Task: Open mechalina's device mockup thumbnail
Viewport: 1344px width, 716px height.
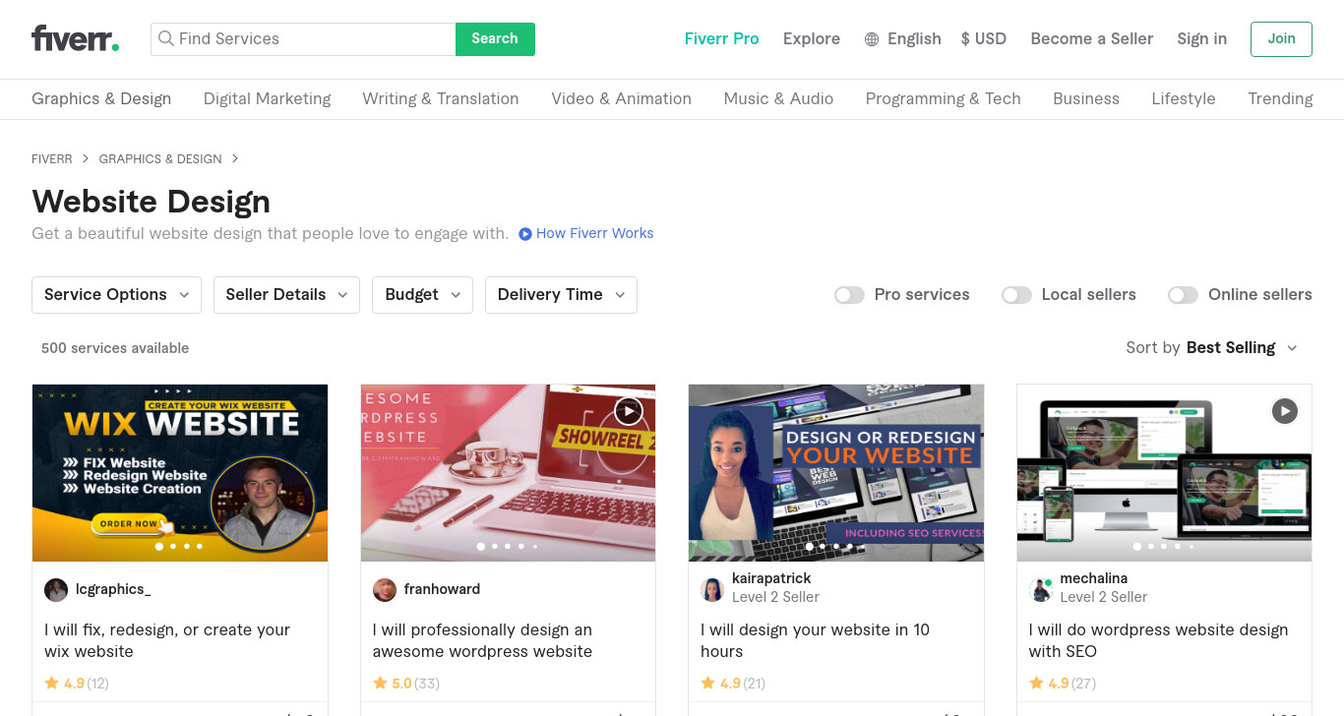Action: (1164, 473)
